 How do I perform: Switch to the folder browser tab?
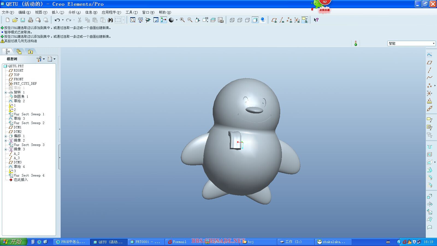pos(19,51)
